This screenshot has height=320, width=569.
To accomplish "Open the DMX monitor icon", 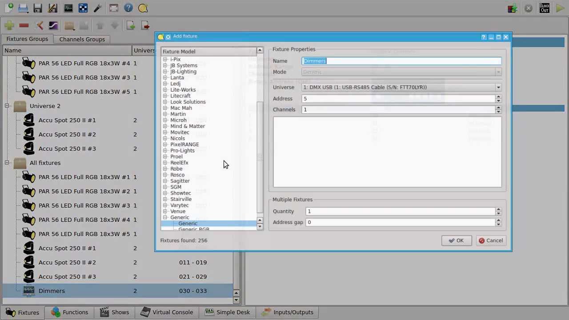I will pyautogui.click(x=68, y=8).
